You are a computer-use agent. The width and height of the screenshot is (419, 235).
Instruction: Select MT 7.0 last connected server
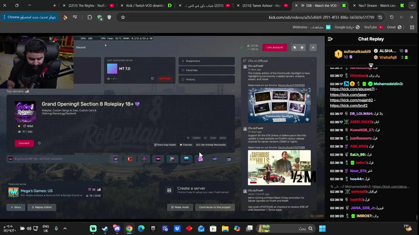tap(140, 70)
